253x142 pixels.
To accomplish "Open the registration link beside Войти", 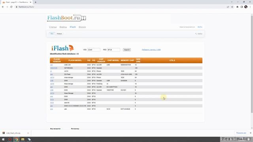I will click(x=187, y=27).
